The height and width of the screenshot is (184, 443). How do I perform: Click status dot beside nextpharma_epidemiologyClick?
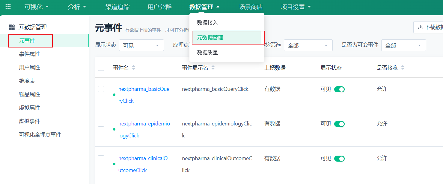(x=114, y=129)
